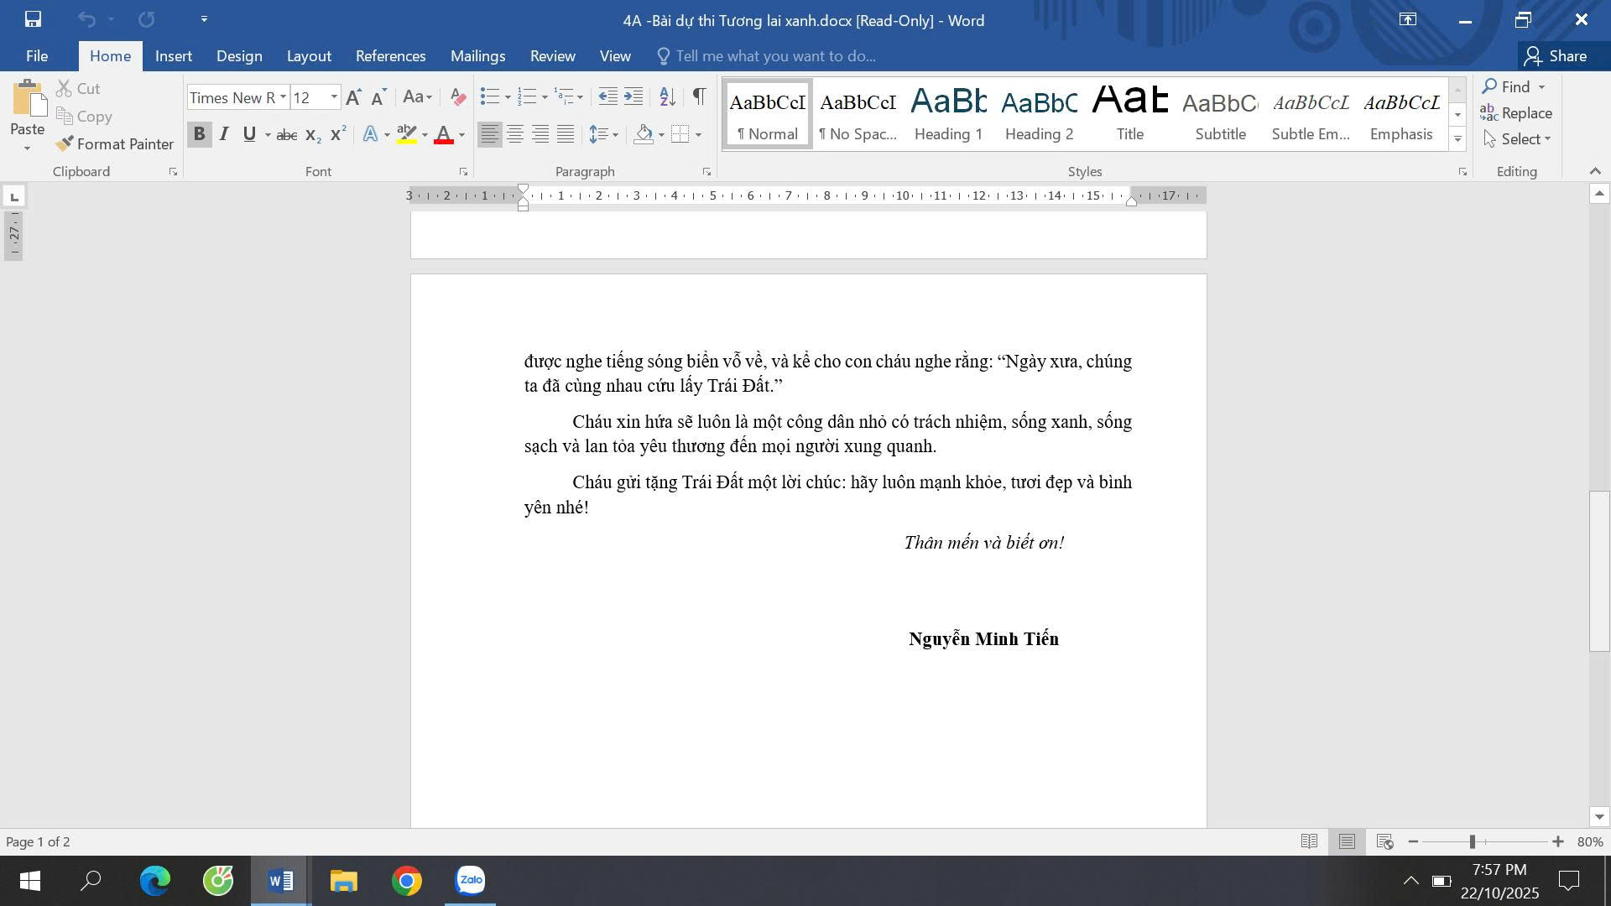1611x906 pixels.
Task: Apply the Heading 1 style
Action: click(948, 114)
